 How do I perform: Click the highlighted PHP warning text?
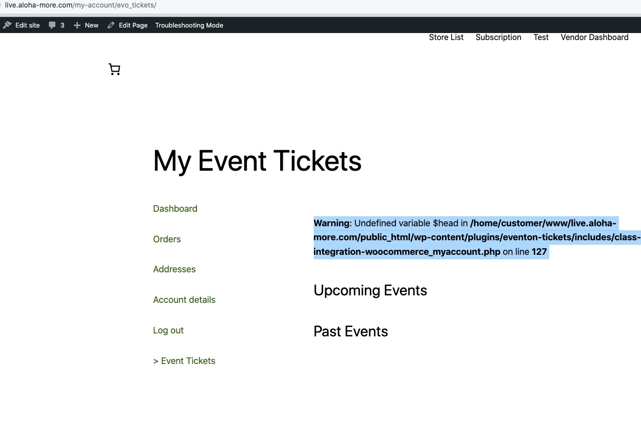pos(477,237)
